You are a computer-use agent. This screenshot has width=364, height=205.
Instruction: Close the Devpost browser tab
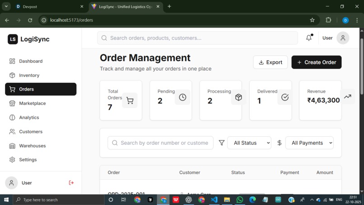[x=82, y=6]
